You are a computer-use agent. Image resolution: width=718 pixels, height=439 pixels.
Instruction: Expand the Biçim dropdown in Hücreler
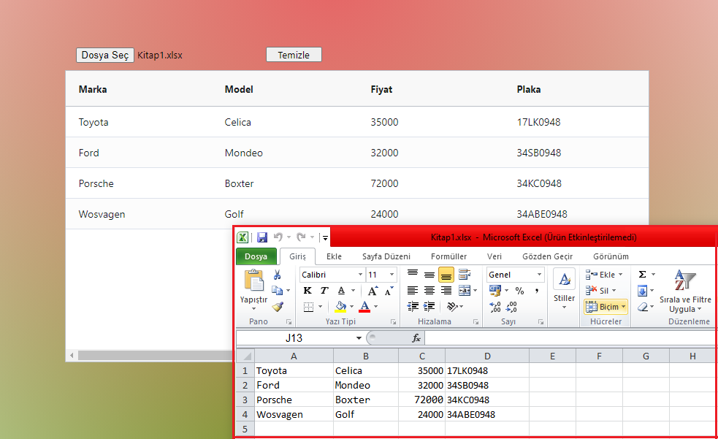[x=622, y=307]
